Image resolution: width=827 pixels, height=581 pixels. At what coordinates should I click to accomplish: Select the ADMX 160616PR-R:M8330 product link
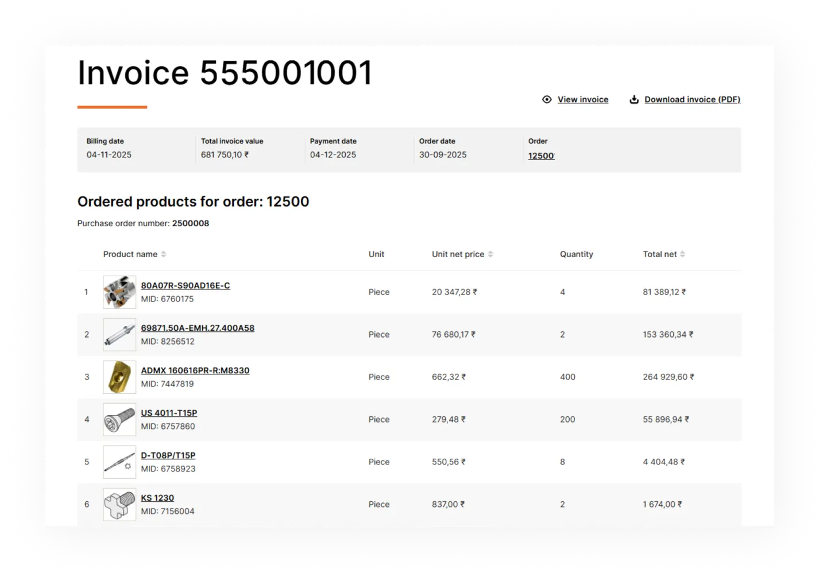pyautogui.click(x=195, y=370)
